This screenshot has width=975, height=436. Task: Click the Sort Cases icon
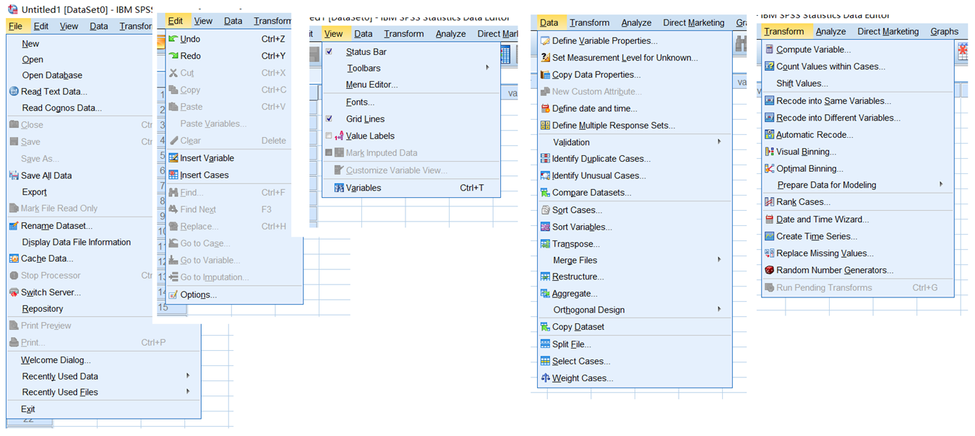[546, 210]
